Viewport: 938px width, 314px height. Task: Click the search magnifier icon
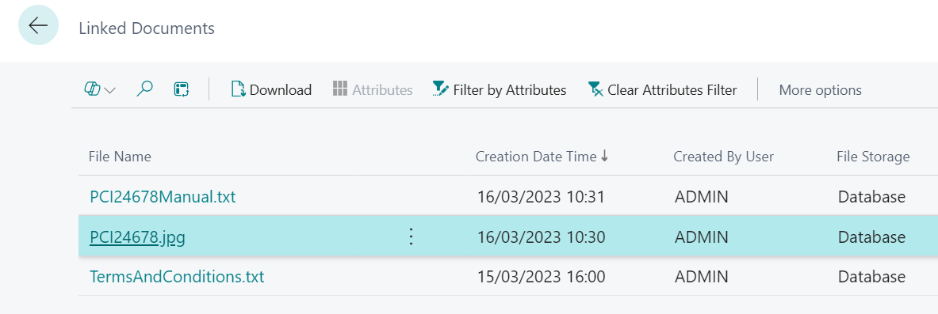tap(144, 89)
